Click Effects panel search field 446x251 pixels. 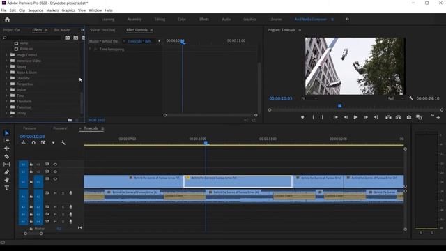coord(31,38)
